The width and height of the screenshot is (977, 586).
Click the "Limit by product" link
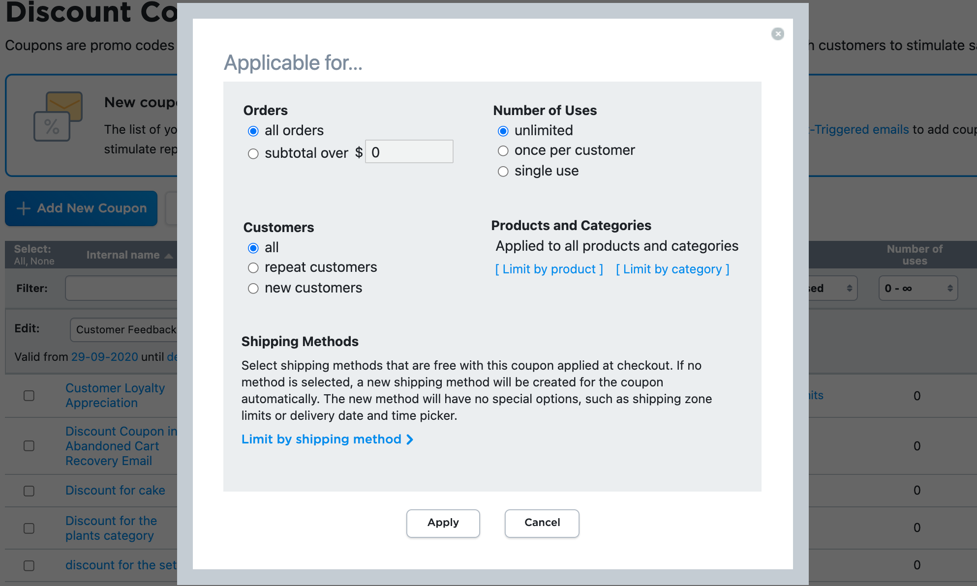pyautogui.click(x=549, y=269)
